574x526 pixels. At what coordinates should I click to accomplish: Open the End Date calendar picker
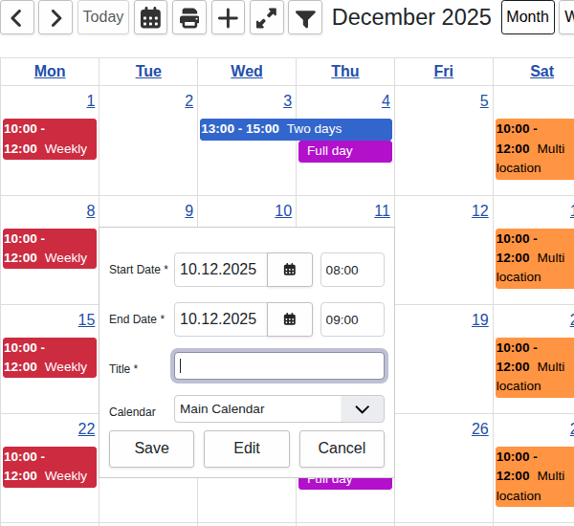[290, 319]
